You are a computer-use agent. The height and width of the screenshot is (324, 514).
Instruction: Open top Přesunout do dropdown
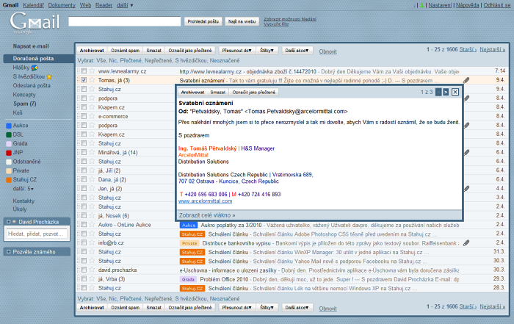point(237,51)
